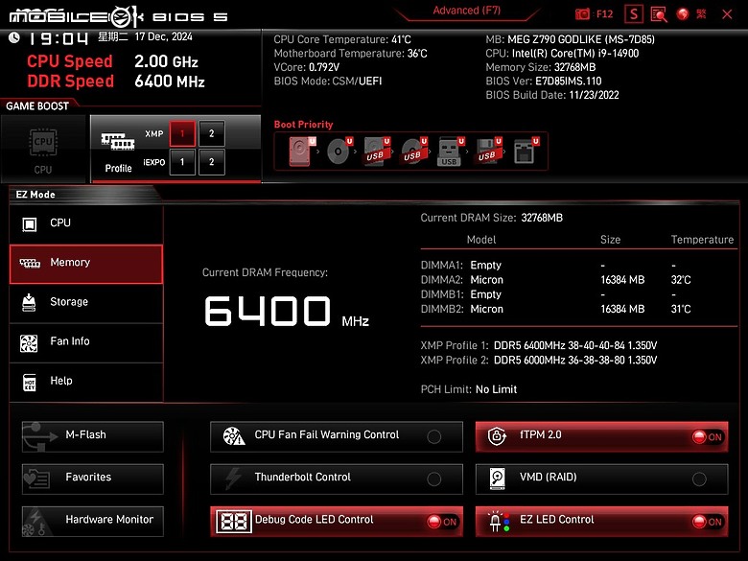The width and height of the screenshot is (748, 561).
Task: Click CPU Core Temperature 41°C reading
Action: 342,39
